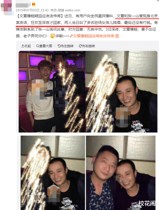Click the top-right photo with smiling man in black

(121, 92)
